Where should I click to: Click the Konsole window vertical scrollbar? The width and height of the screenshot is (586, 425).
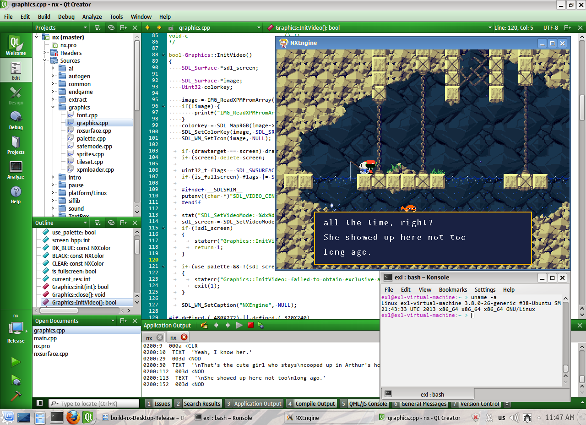pos(565,338)
